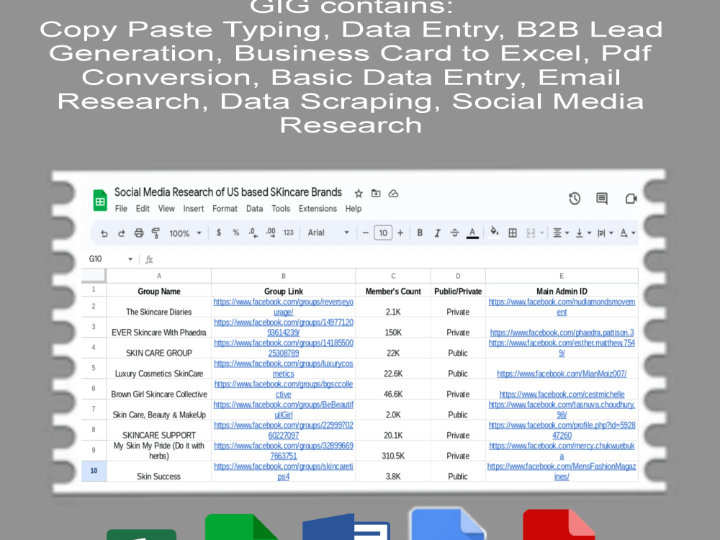Open text wrapping dropdown
Image resolution: width=720 pixels, height=540 pixels.
point(605,233)
